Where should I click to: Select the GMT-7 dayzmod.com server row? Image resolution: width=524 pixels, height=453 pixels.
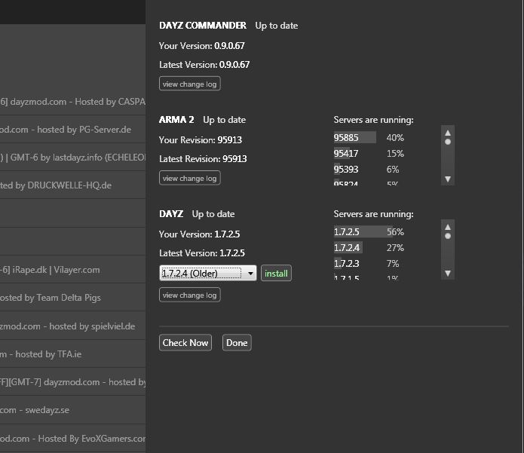pos(72,382)
